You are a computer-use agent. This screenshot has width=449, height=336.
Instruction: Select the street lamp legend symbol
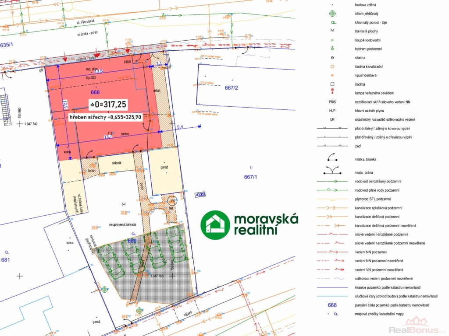click(332, 92)
